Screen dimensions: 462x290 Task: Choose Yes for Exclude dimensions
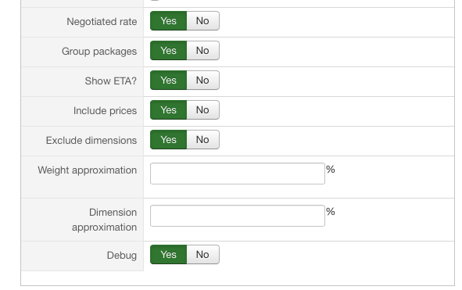168,140
